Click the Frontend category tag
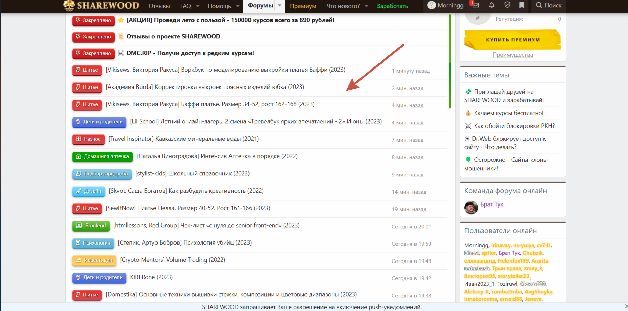Screen dimensions: 628x311 point(91,226)
